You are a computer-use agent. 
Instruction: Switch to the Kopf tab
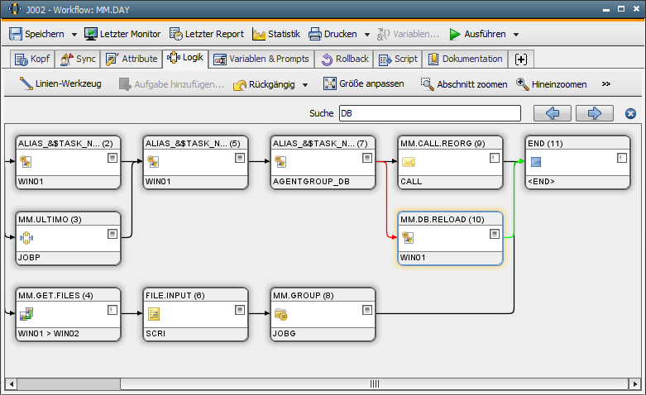pyautogui.click(x=32, y=59)
